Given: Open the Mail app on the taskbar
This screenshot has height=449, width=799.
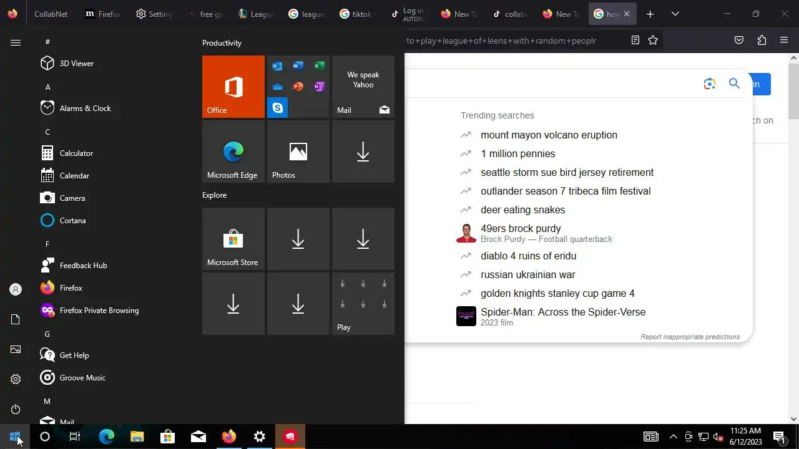Looking at the screenshot, I should (199, 437).
